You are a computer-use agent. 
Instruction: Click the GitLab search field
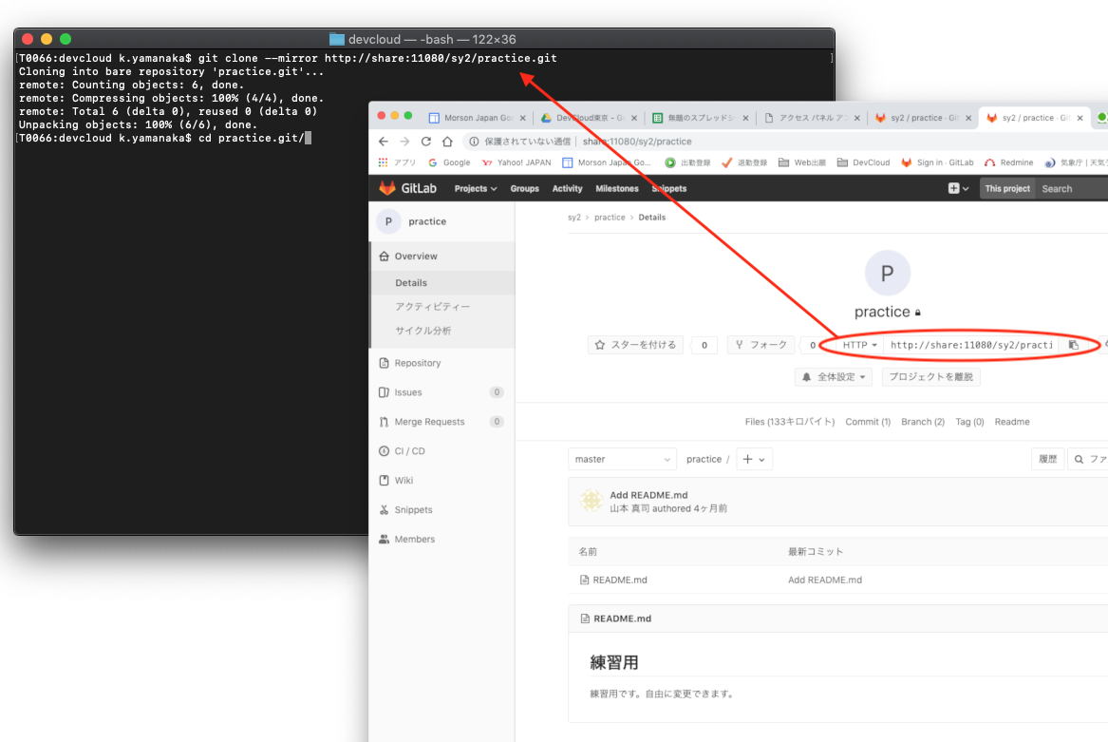coord(1071,188)
